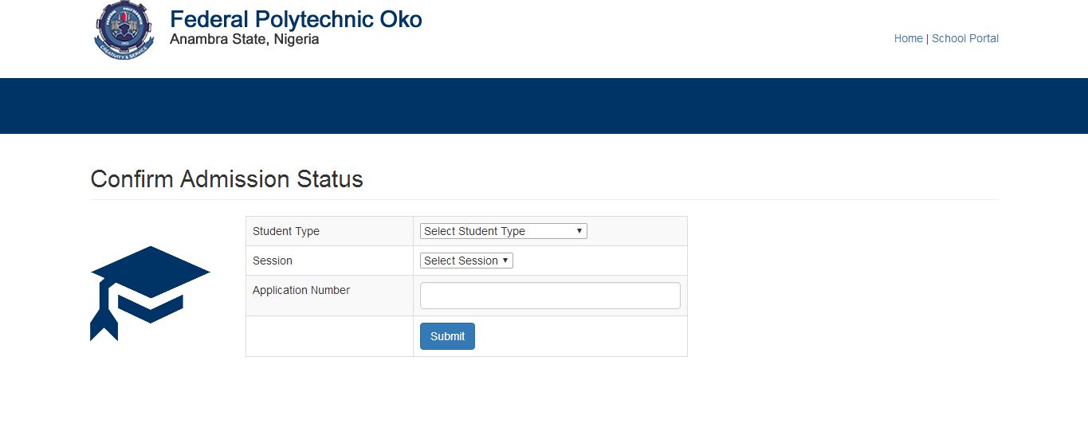Click the empty cell left of Submit

329,336
